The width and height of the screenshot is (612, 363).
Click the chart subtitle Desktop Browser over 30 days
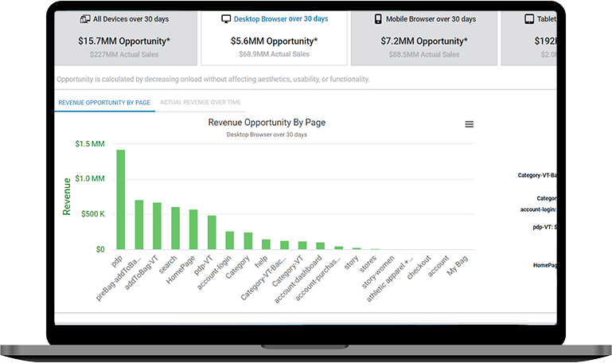pyautogui.click(x=267, y=135)
